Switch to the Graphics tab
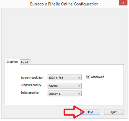Image resolution: width=129 pixels, height=121 pixels. pyautogui.click(x=12, y=62)
